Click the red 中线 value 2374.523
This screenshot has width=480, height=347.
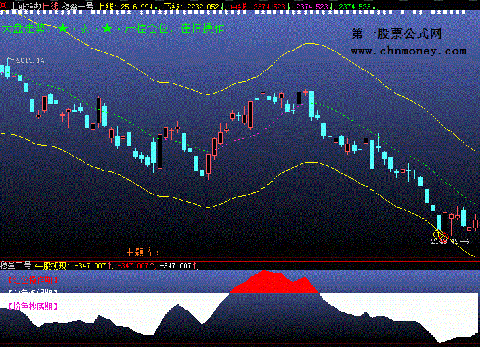point(269,7)
